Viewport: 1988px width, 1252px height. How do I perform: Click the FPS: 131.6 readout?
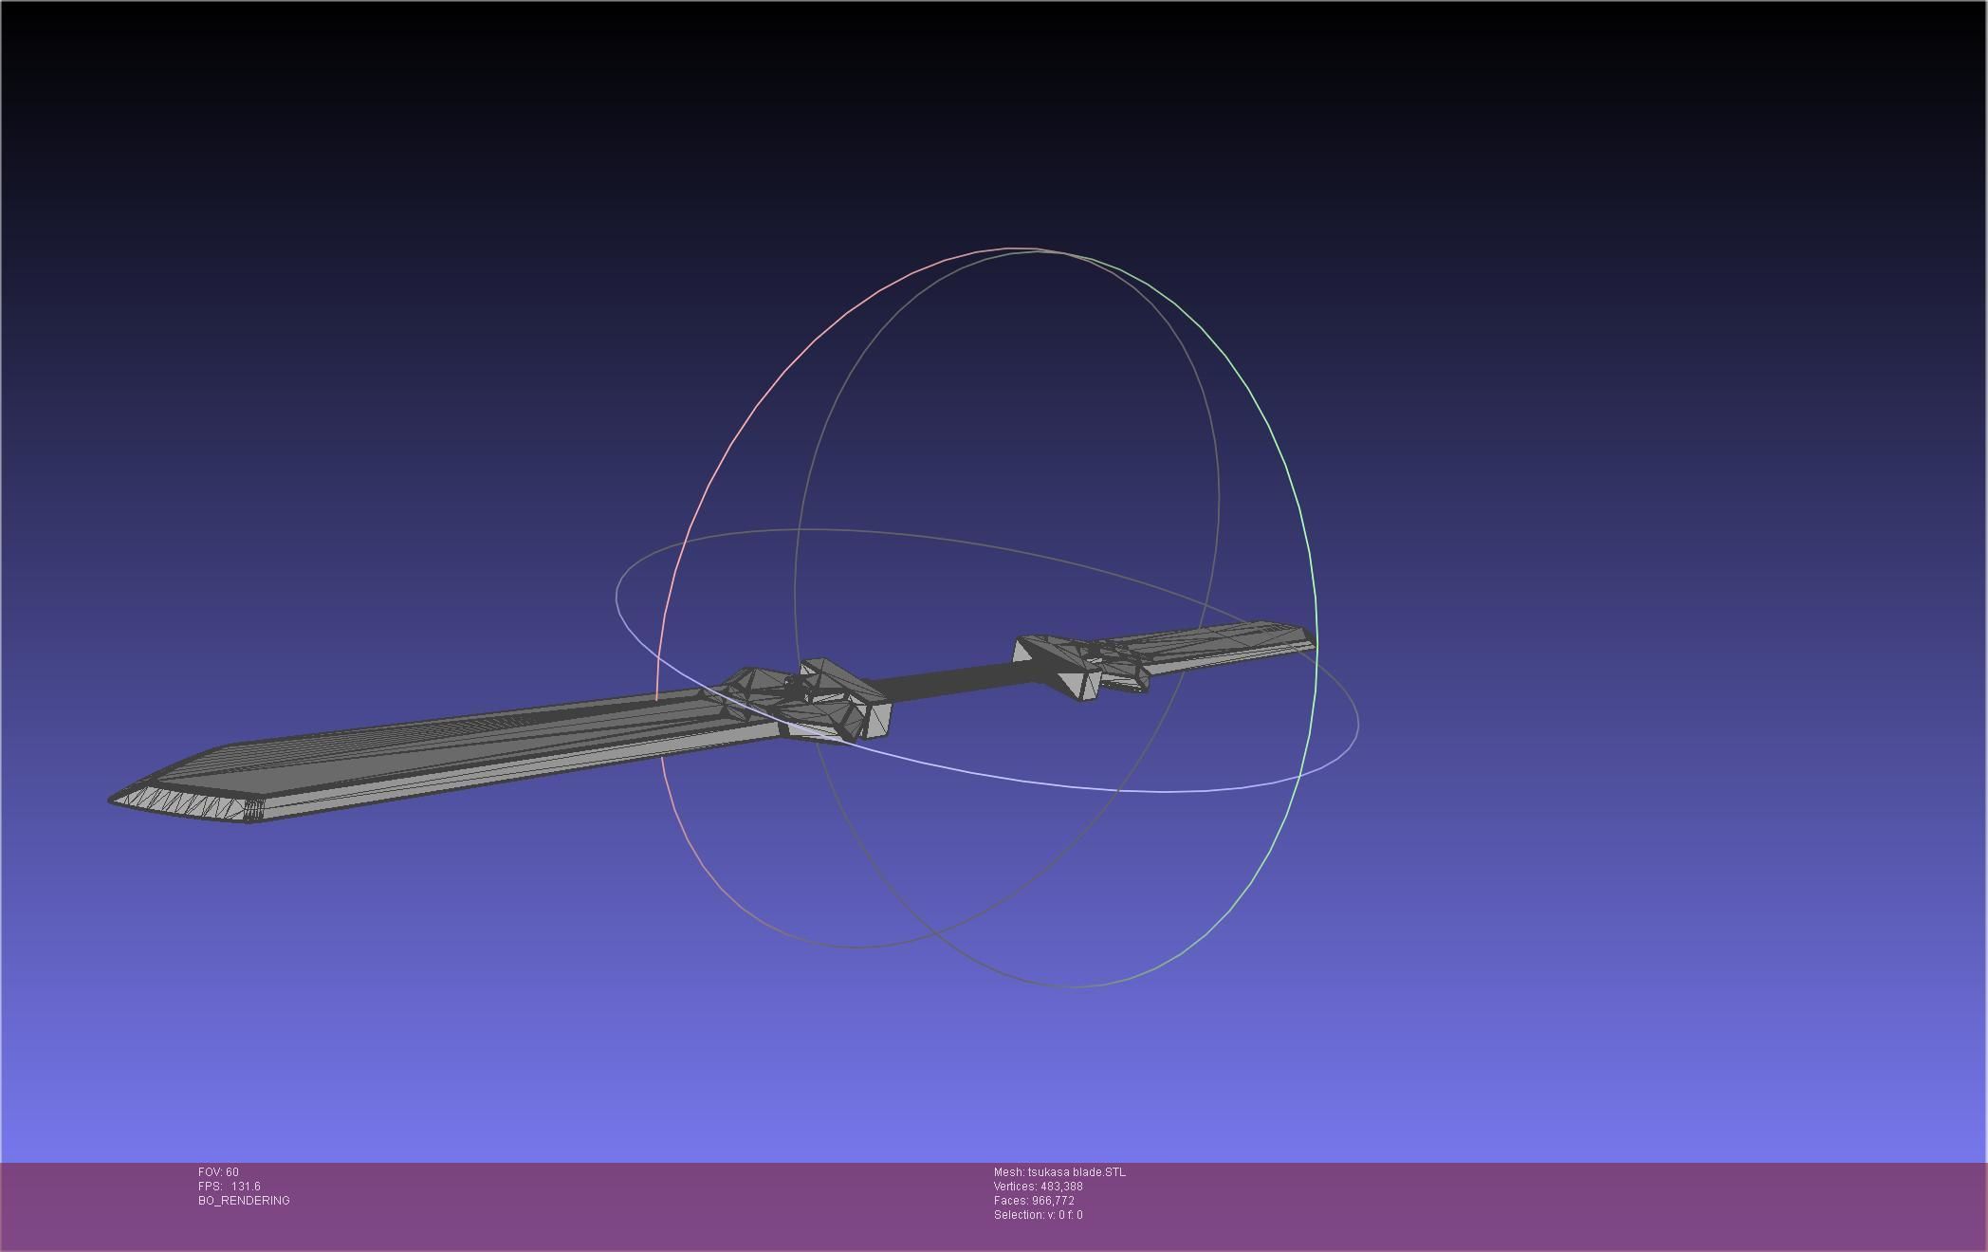pos(229,1187)
